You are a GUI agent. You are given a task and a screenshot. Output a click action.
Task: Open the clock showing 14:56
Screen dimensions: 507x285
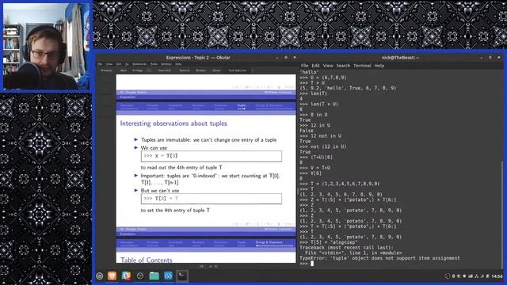click(497, 276)
